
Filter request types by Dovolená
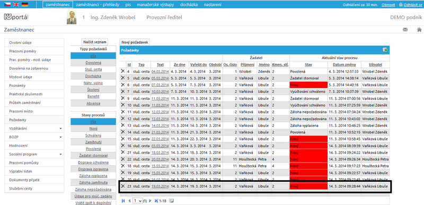pos(93,63)
